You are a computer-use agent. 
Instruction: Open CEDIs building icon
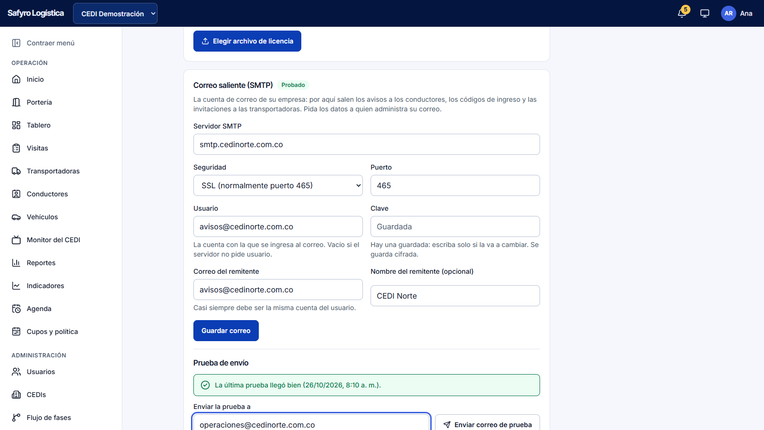(16, 395)
